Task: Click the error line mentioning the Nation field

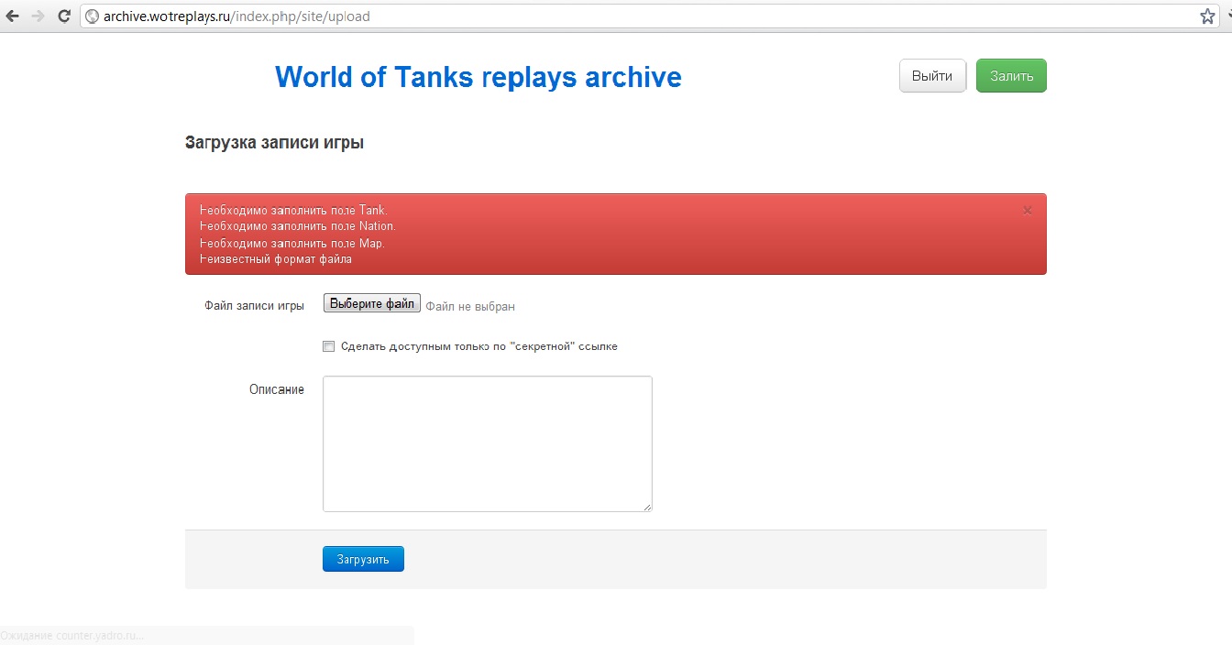Action: tap(297, 225)
